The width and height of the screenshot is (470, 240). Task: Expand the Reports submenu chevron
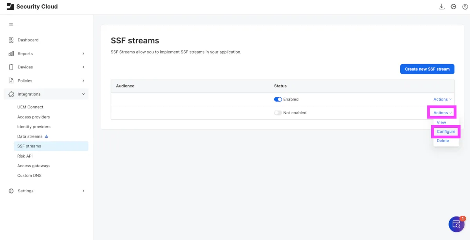pyautogui.click(x=83, y=54)
